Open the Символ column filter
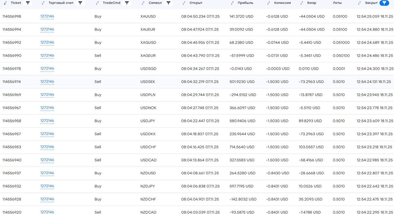The image size is (394, 214). 168,3
